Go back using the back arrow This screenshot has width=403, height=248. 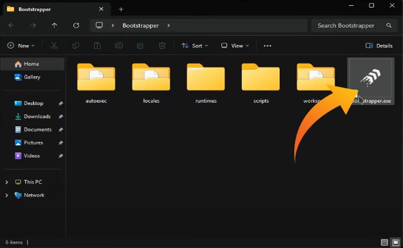(x=12, y=25)
